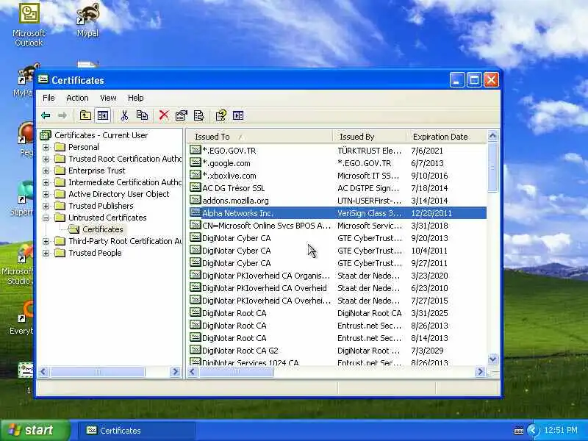588x441 pixels.
Task: Select the *.xboxlive.com certificate row
Action: (337, 176)
